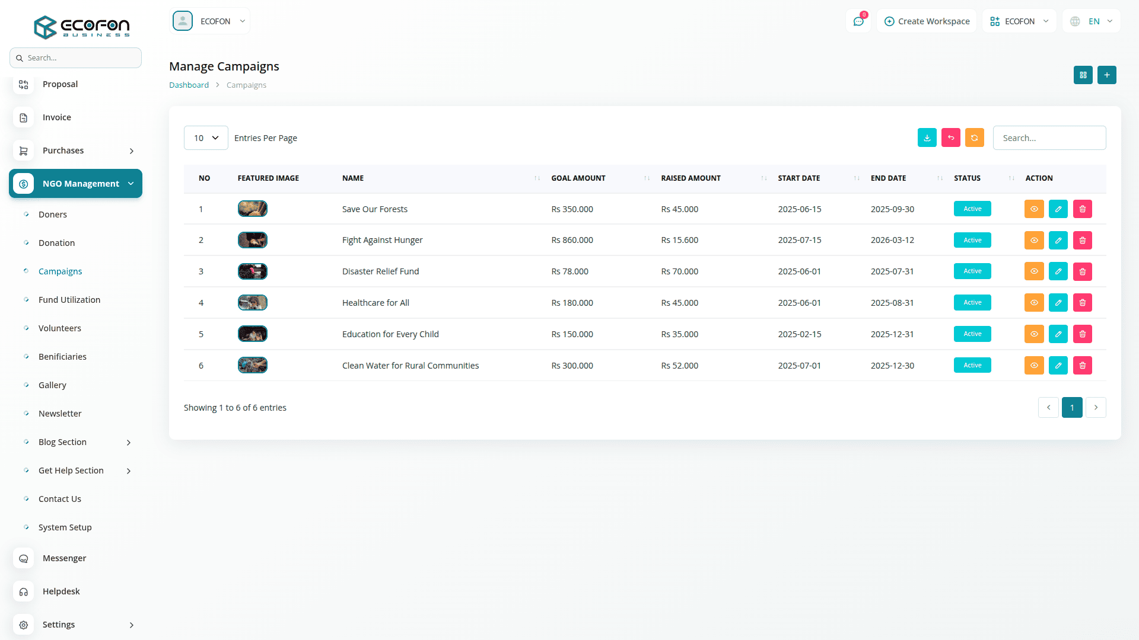This screenshot has height=640, width=1139.
Task: Click the grid view icon button
Action: point(1083,75)
